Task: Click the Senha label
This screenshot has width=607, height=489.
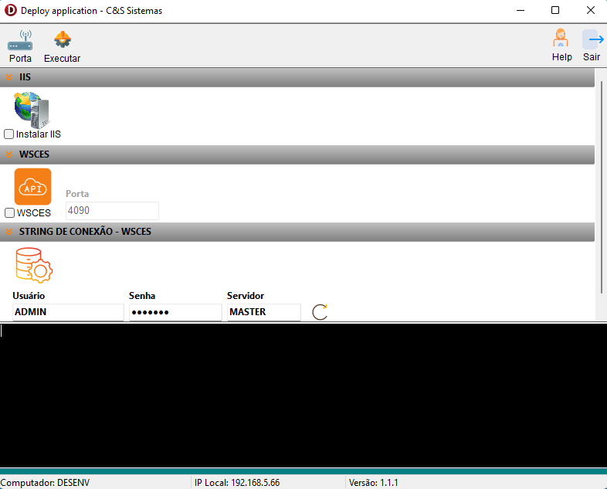Action: click(x=142, y=296)
